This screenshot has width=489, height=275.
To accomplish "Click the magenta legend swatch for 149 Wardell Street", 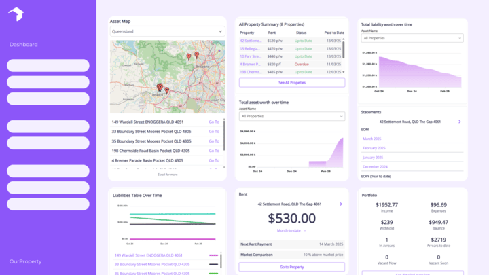I will pos(214,255).
